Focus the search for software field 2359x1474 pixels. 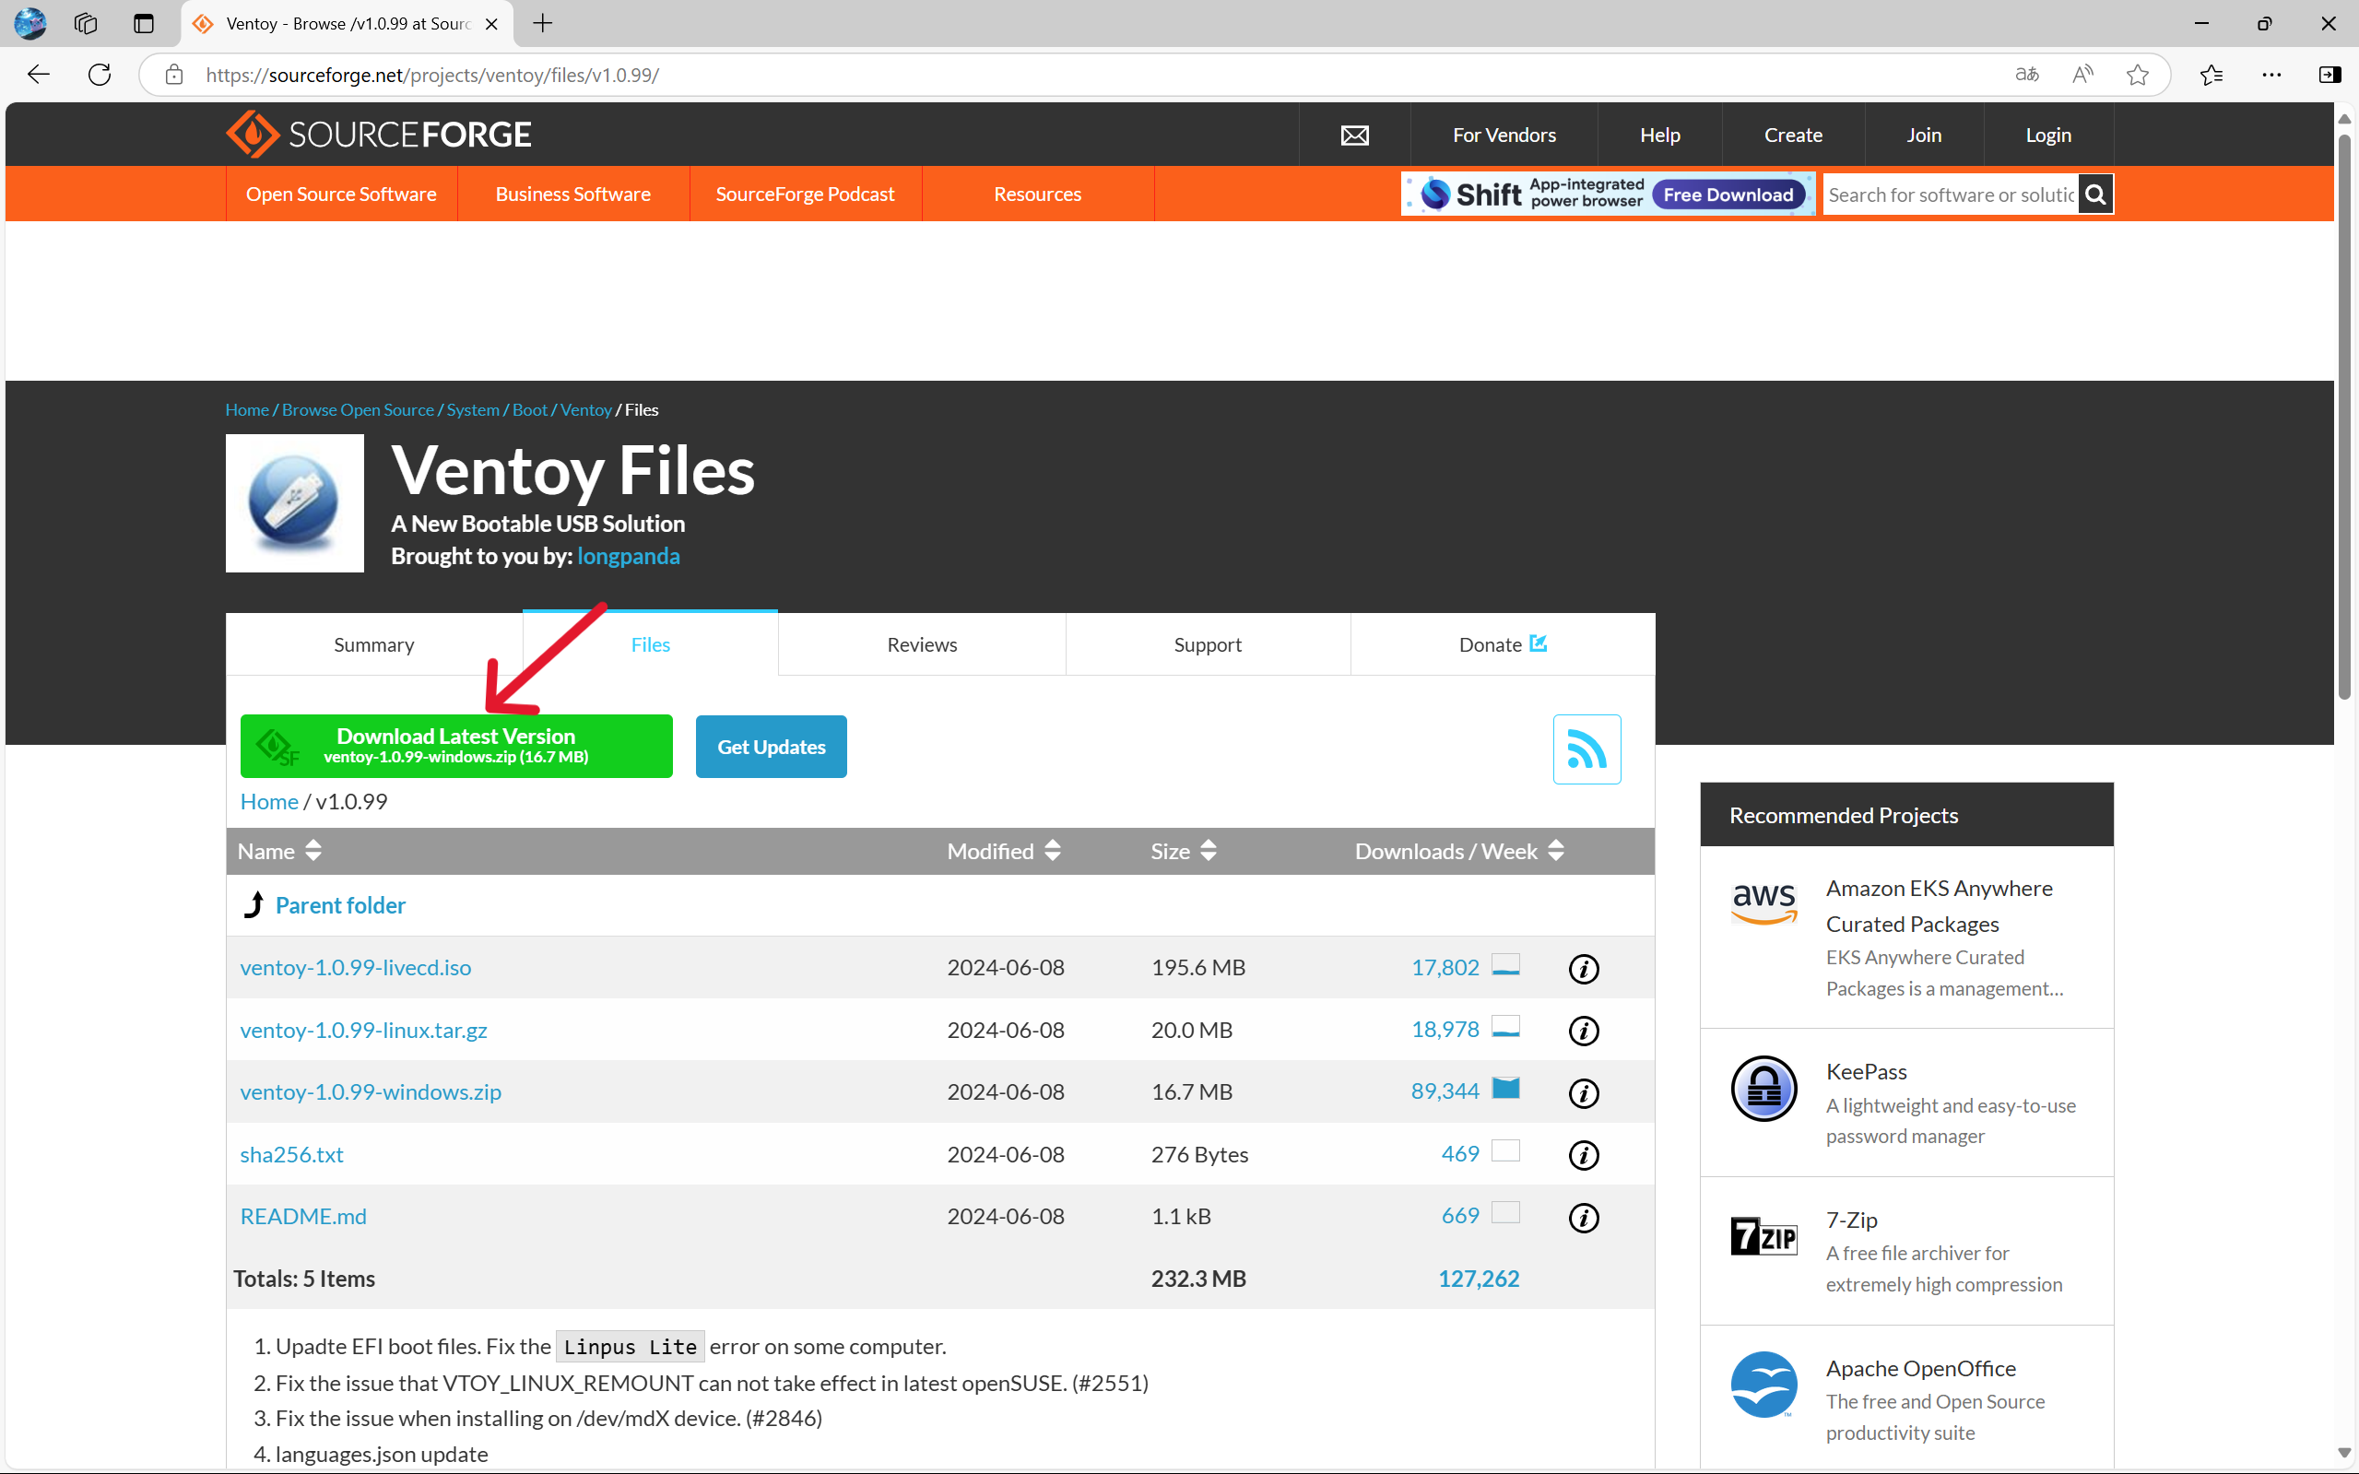[1950, 195]
